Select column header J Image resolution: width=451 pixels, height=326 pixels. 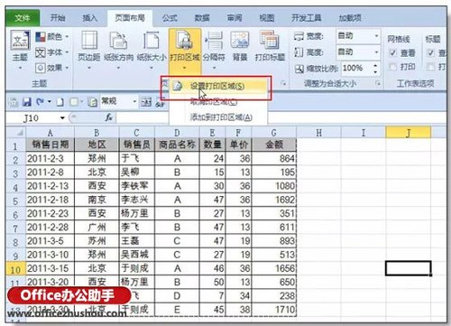point(408,133)
